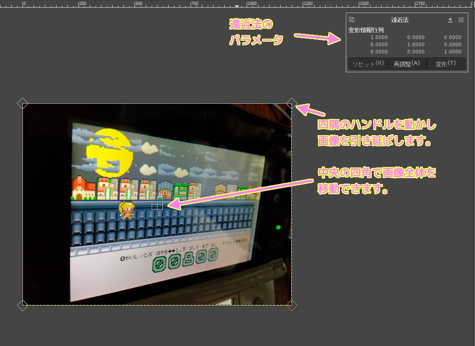Screen dimensions: 475x346
Task: Click the top-left corner transform handle
Action: click(x=22, y=104)
